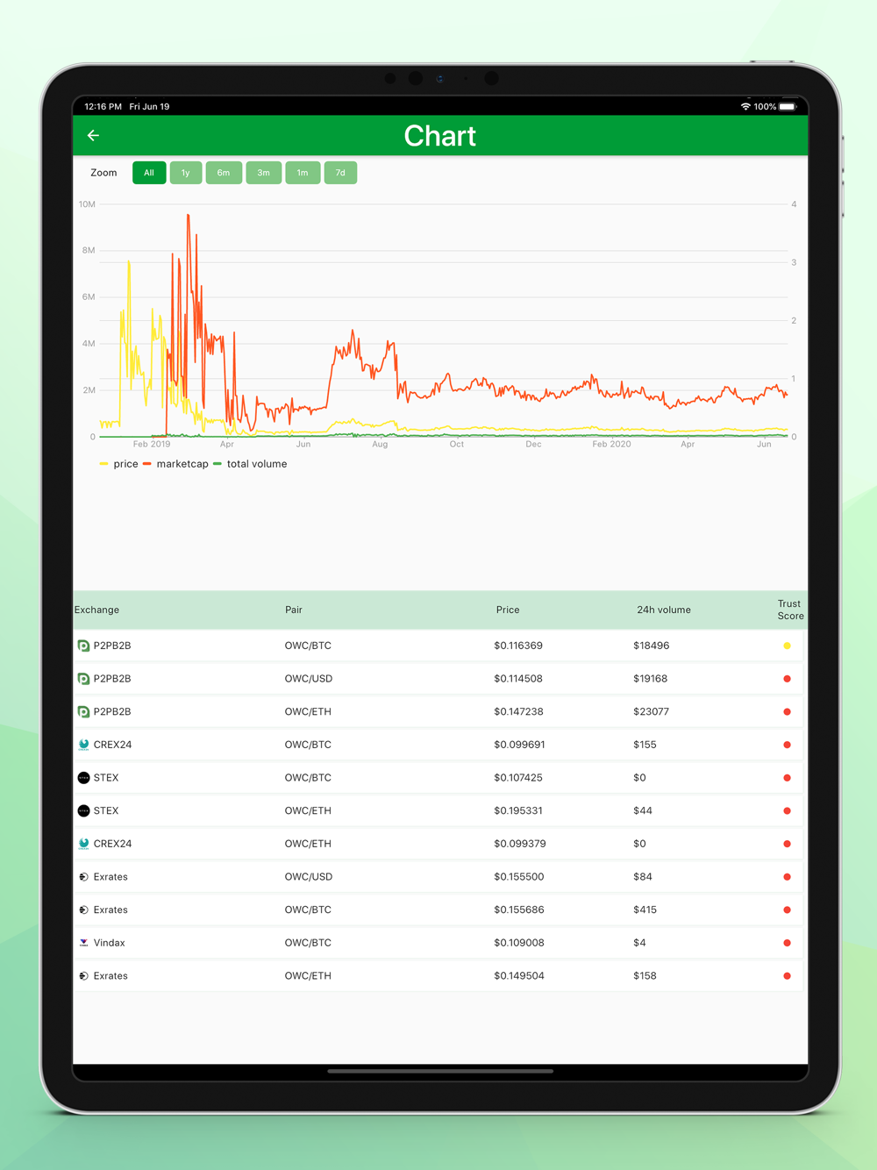The height and width of the screenshot is (1170, 877).
Task: Switch zoom to 7d
Action: 340,173
